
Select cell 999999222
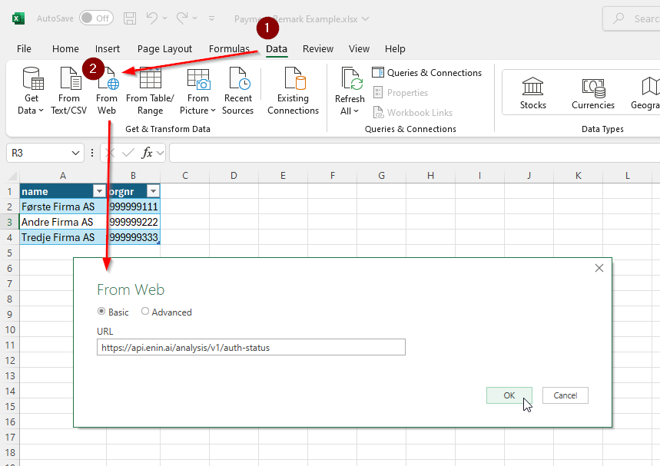tap(134, 222)
